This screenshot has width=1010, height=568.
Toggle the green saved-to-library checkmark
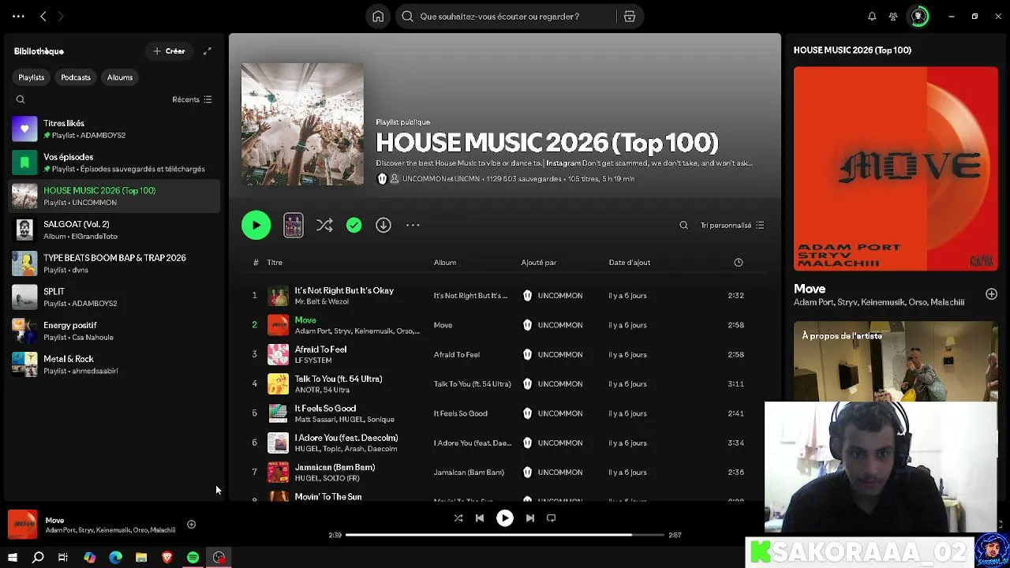tap(353, 226)
